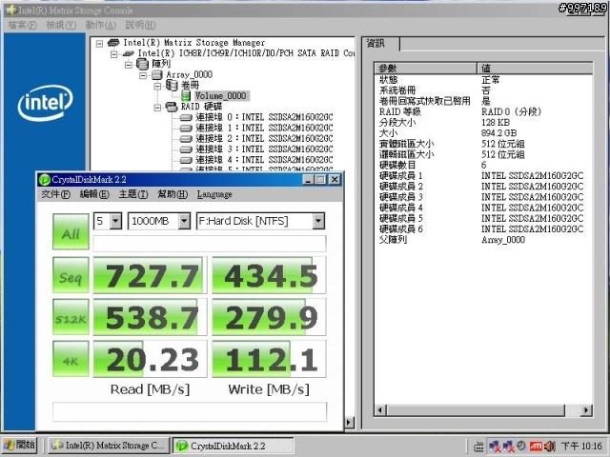610x457 pixels.
Task: Click the round gray tray icon beside ATI
Action: (x=521, y=447)
